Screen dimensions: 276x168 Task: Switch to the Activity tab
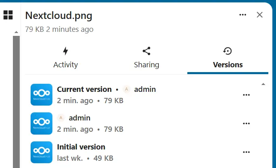point(66,64)
